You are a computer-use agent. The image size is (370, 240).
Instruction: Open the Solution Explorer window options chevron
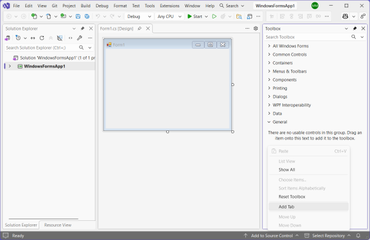[74, 29]
